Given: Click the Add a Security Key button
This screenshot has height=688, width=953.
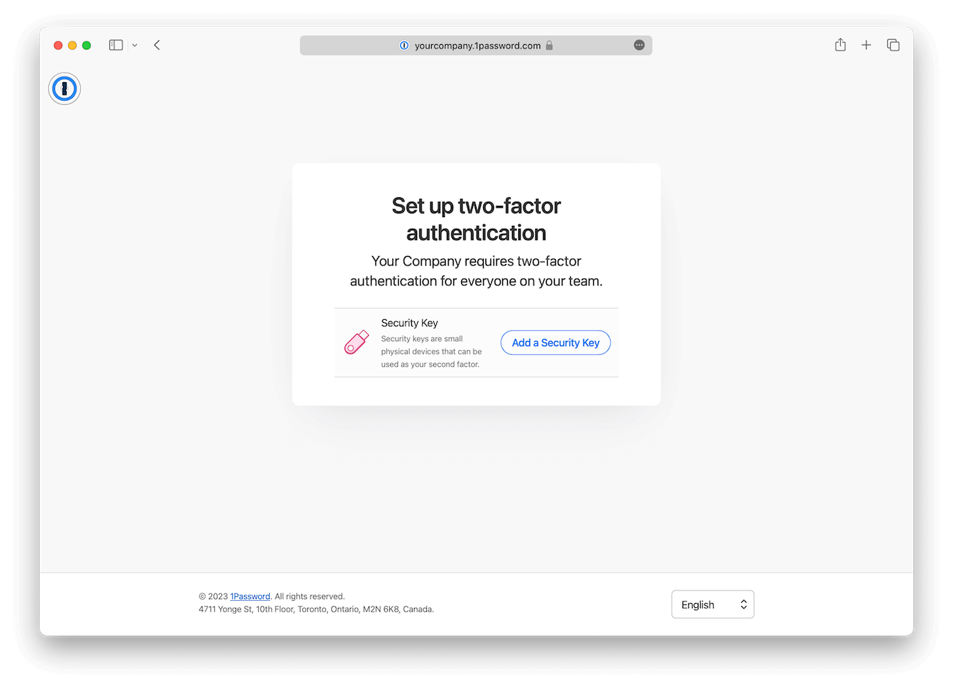Looking at the screenshot, I should [555, 343].
